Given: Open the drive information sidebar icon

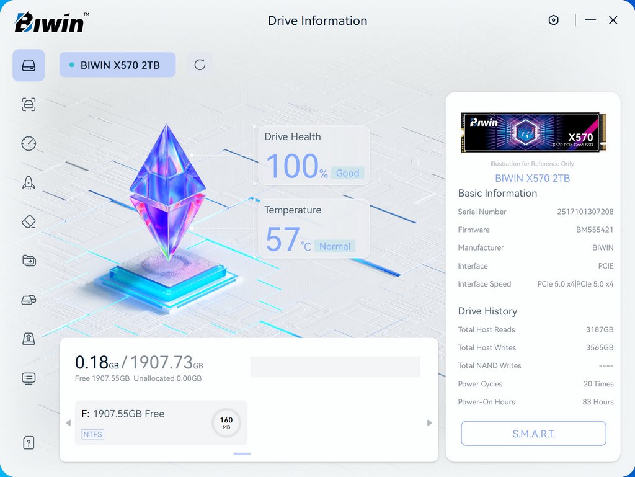Looking at the screenshot, I should click(29, 65).
